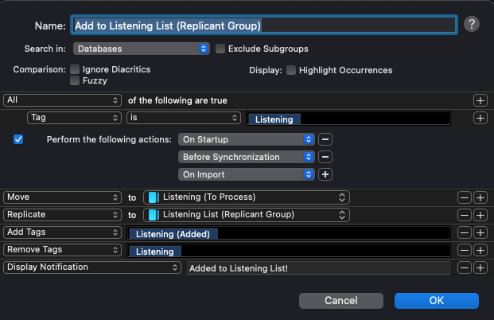Click the Cancel button
Screen dimensions: 494x320
(x=341, y=300)
